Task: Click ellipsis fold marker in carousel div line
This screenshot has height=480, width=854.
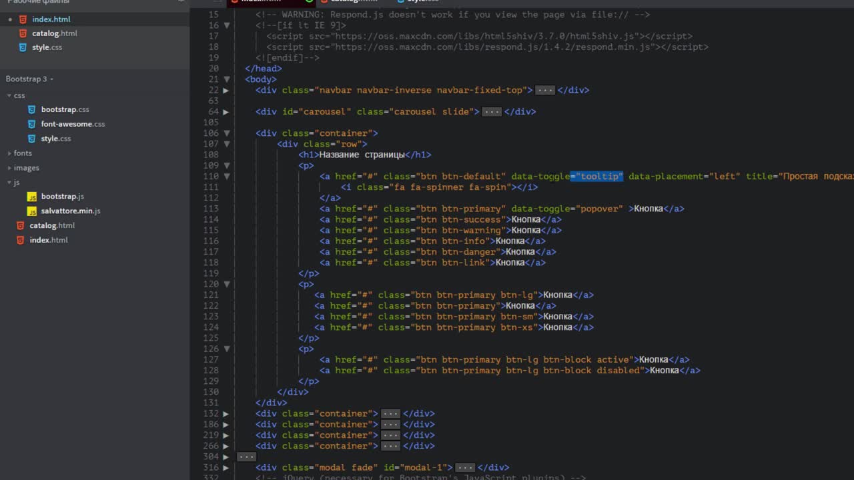Action: click(492, 111)
